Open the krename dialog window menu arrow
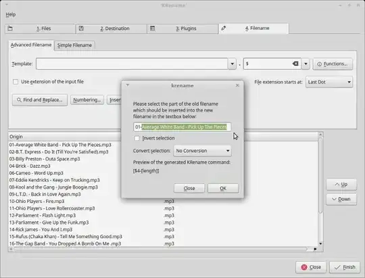The height and width of the screenshot is (278, 365). coord(128,85)
